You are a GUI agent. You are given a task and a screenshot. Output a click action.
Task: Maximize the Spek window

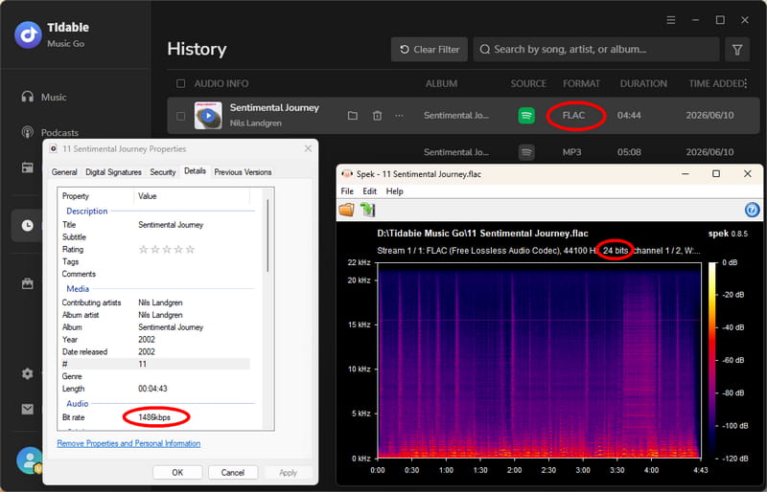point(716,174)
